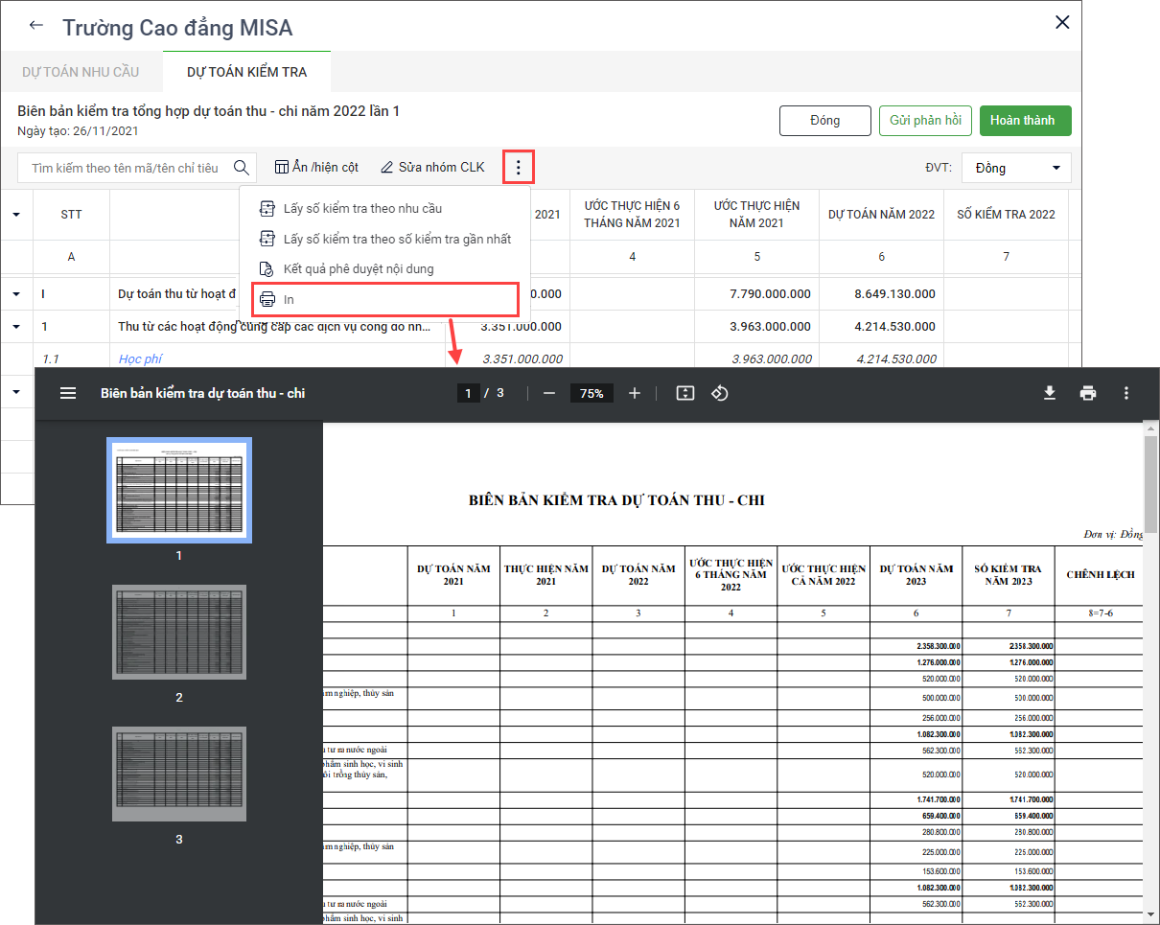Select page 2 thumbnail in PDF sidebar
1160x925 pixels.
(x=179, y=633)
